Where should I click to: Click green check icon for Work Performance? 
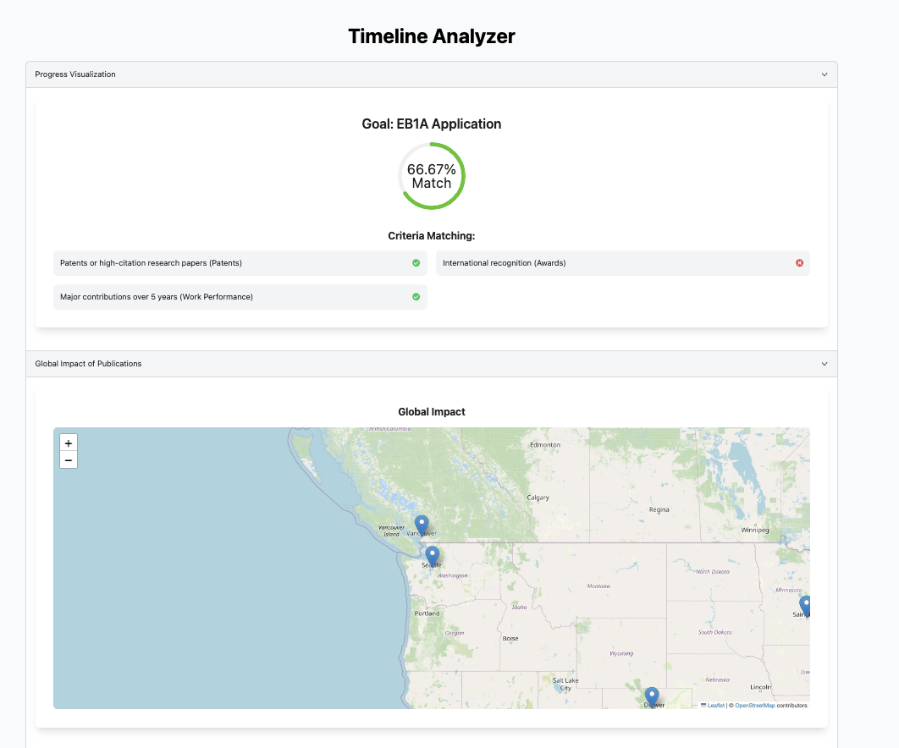(x=416, y=297)
